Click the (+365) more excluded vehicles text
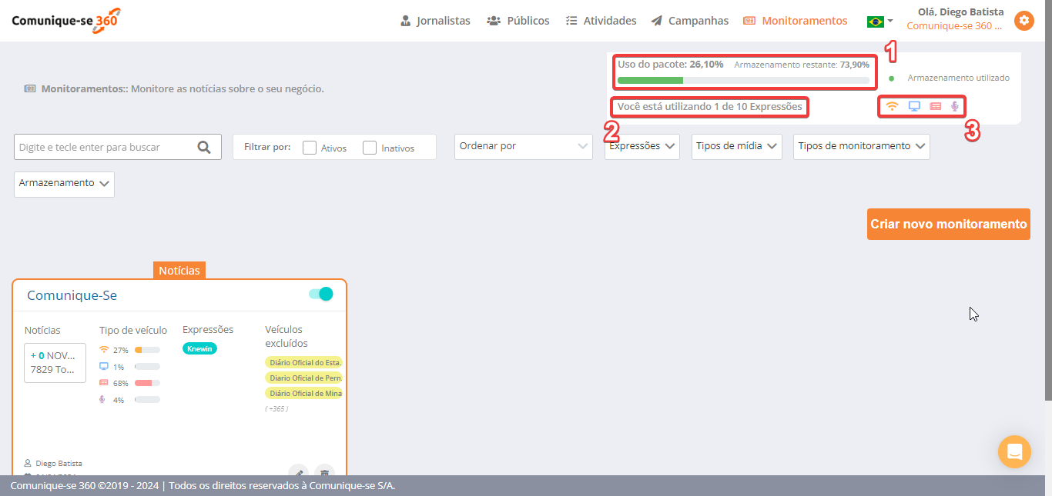The height and width of the screenshot is (496, 1052). [276, 409]
